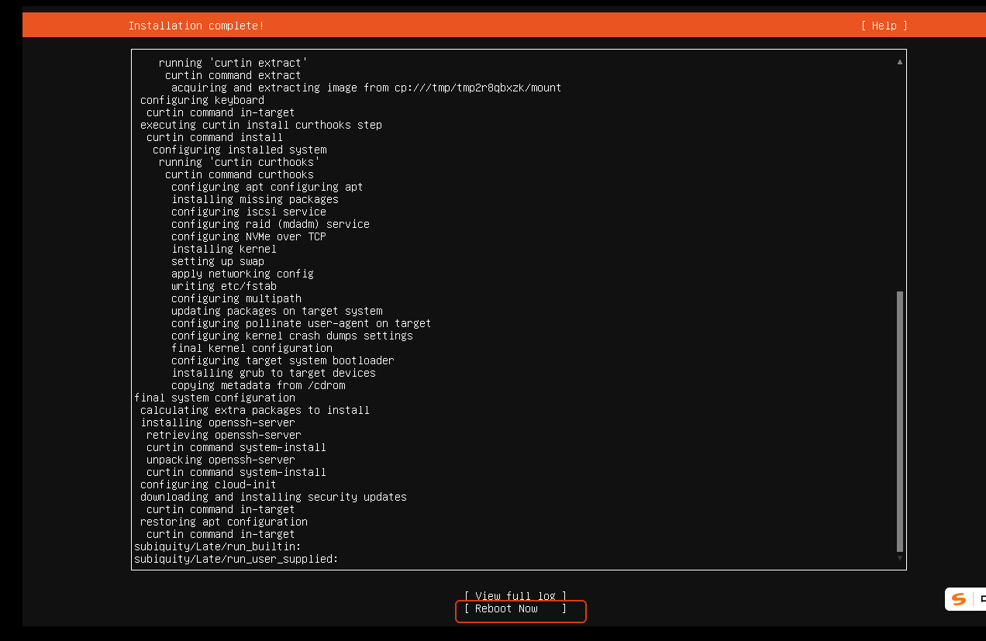Click the "configuring iscsi service" line
The image size is (986, 641).
[x=249, y=212]
